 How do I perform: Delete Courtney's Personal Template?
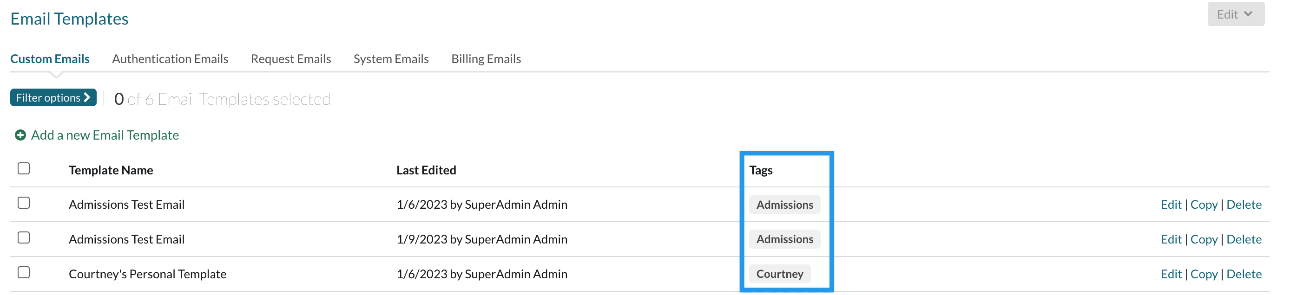(x=1244, y=274)
